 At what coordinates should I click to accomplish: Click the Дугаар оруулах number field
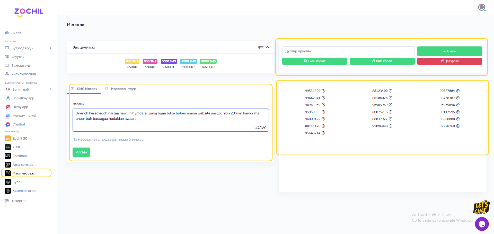(348, 51)
